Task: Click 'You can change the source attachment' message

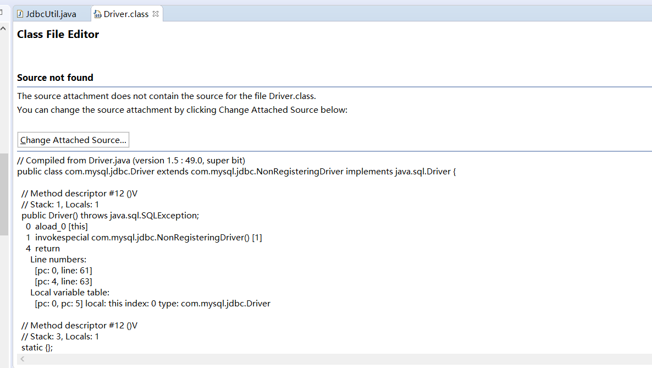Action: tap(182, 110)
